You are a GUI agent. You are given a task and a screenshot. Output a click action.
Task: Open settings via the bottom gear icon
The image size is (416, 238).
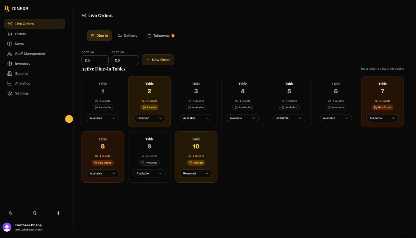[59, 213]
